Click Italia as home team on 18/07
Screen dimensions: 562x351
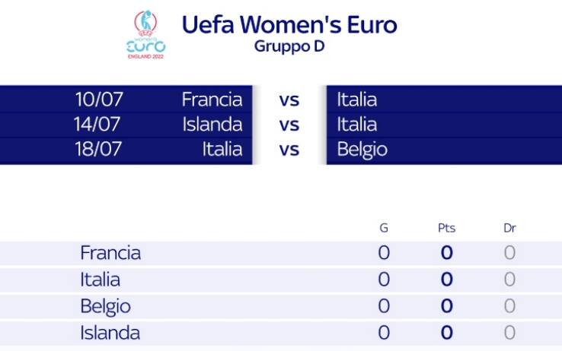point(222,149)
